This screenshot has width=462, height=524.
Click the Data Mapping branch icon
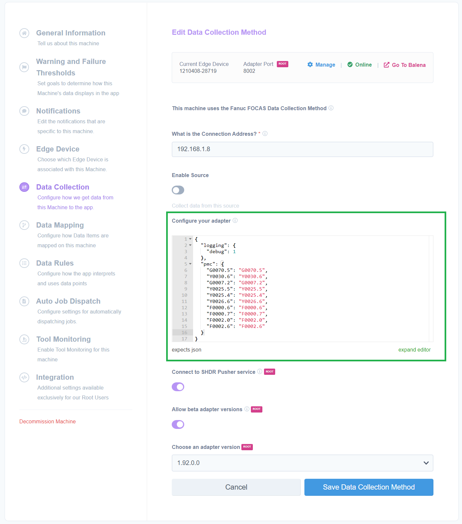click(24, 225)
